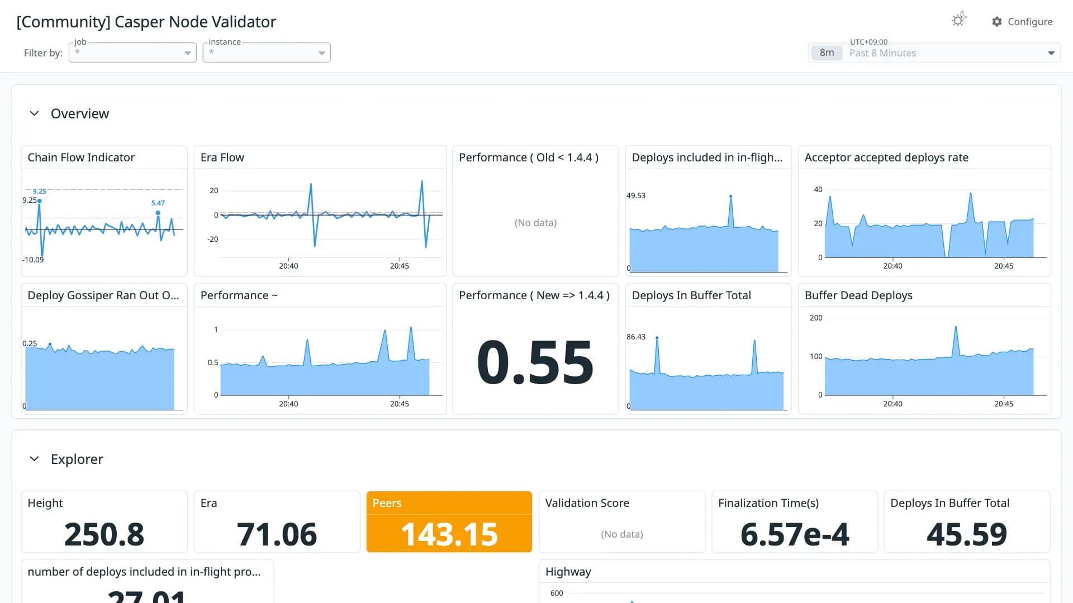The width and height of the screenshot is (1073, 603).
Task: Click the Explorer Deploys In Buffer value 45.59
Action: pos(967,534)
